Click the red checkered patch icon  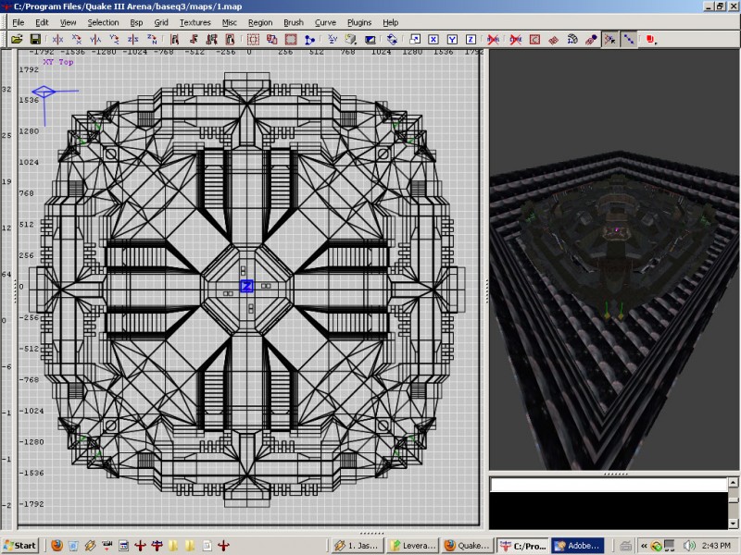(x=553, y=39)
